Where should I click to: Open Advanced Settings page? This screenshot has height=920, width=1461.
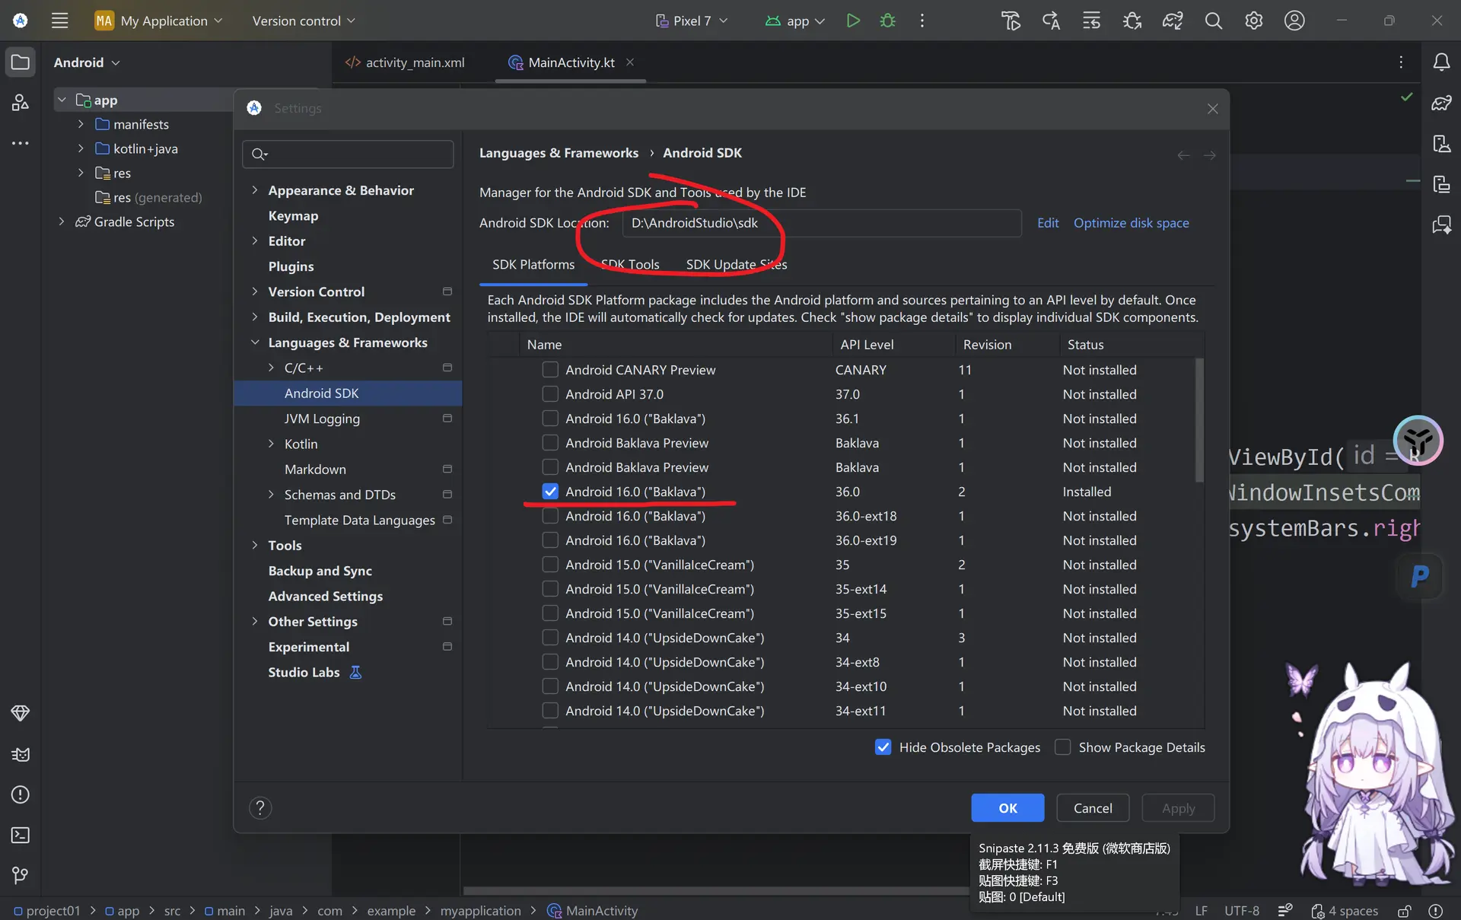point(325,596)
